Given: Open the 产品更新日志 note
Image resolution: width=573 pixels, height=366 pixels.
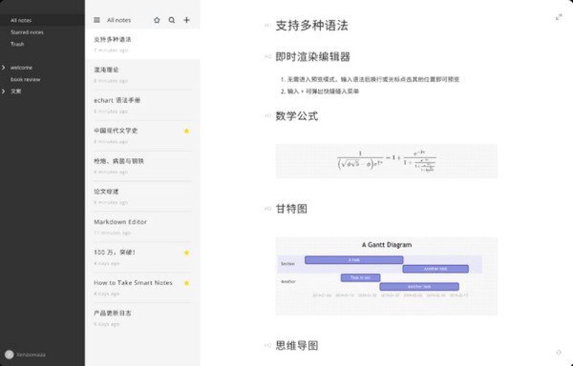Looking at the screenshot, I should click(143, 318).
